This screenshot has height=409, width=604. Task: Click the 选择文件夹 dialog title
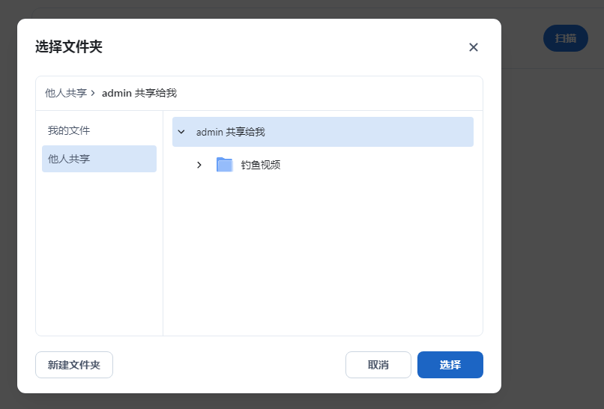(x=69, y=47)
